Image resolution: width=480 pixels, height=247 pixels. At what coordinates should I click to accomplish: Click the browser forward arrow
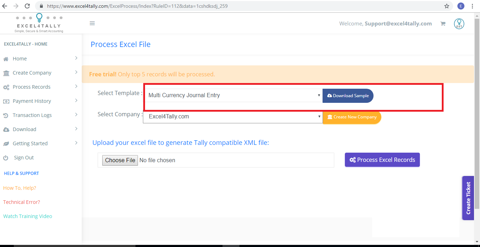point(16,6)
